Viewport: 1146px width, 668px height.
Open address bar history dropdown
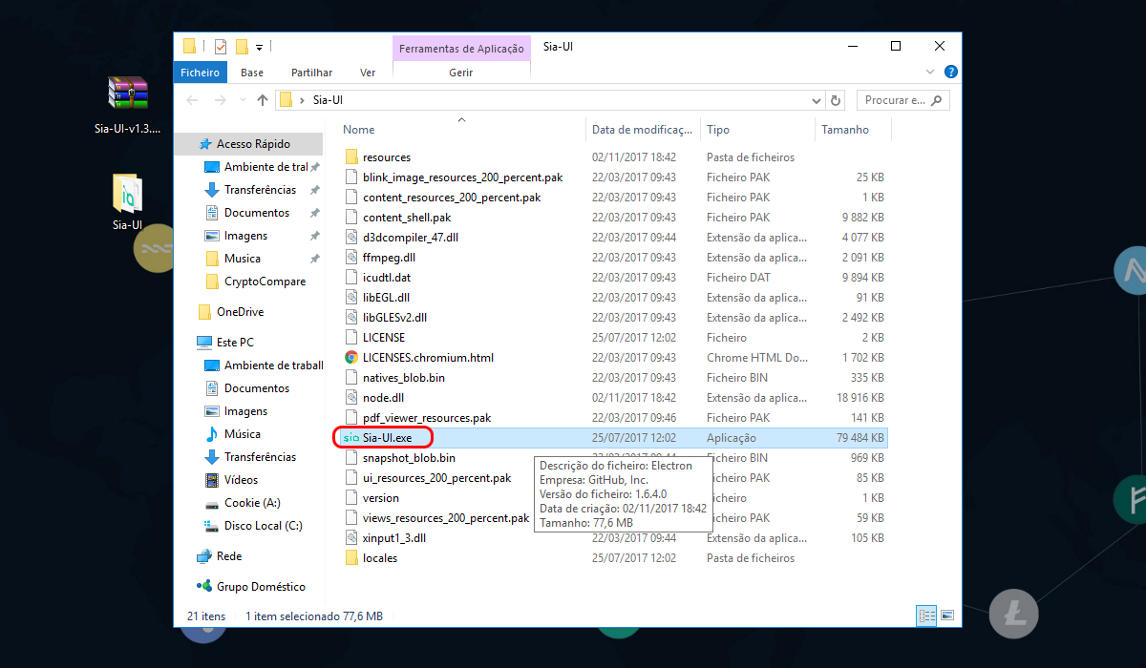(x=816, y=100)
